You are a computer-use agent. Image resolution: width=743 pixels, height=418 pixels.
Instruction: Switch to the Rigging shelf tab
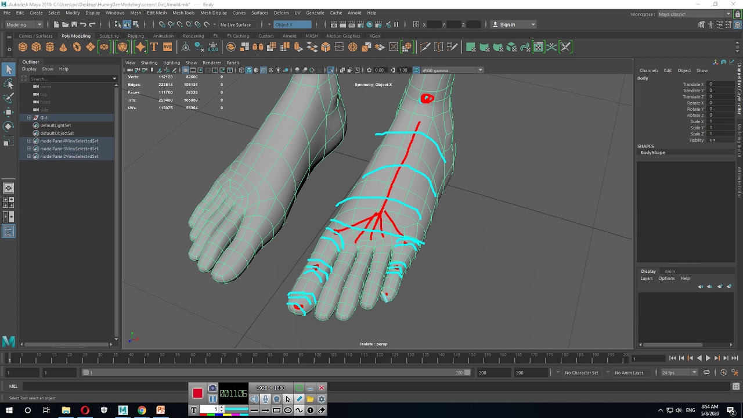click(136, 36)
